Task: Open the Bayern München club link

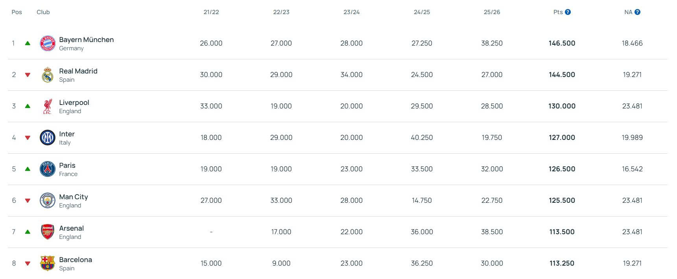Action: [x=86, y=40]
